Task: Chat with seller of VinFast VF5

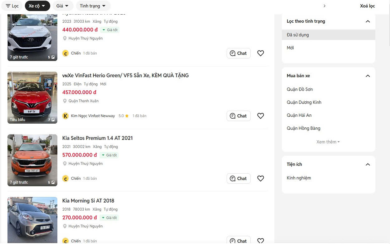Action: (238, 116)
